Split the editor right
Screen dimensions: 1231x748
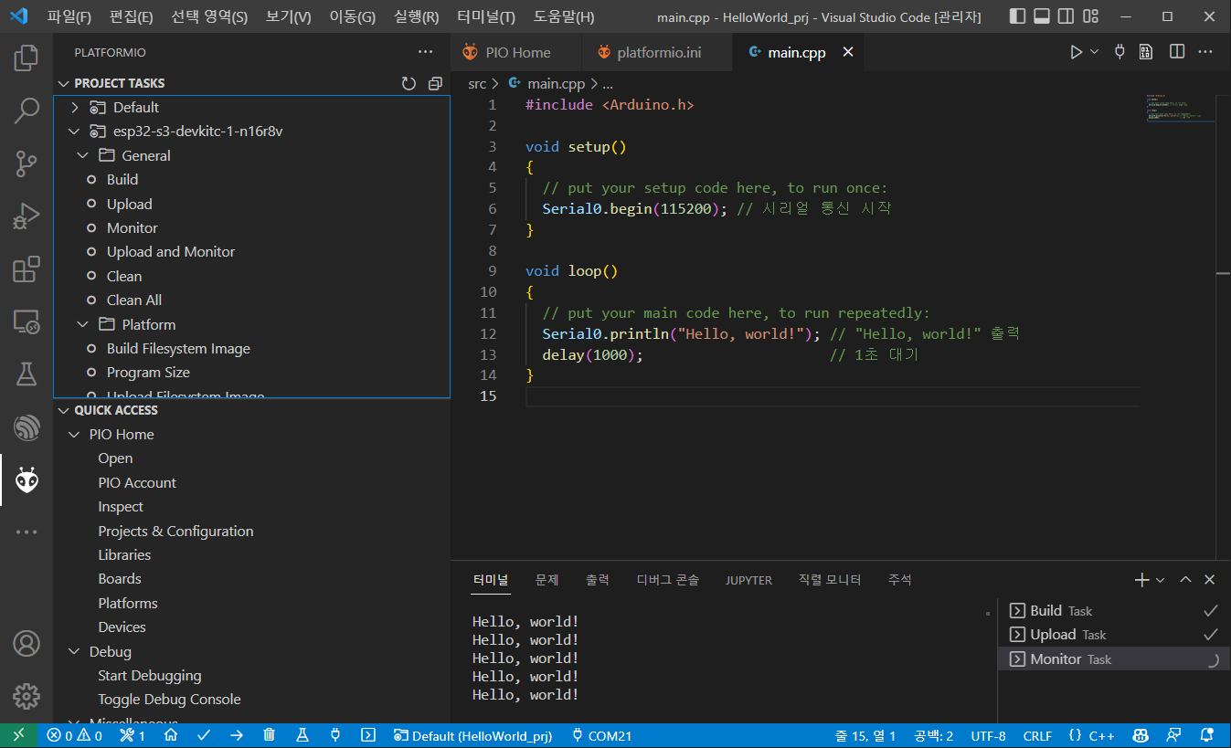click(x=1177, y=52)
